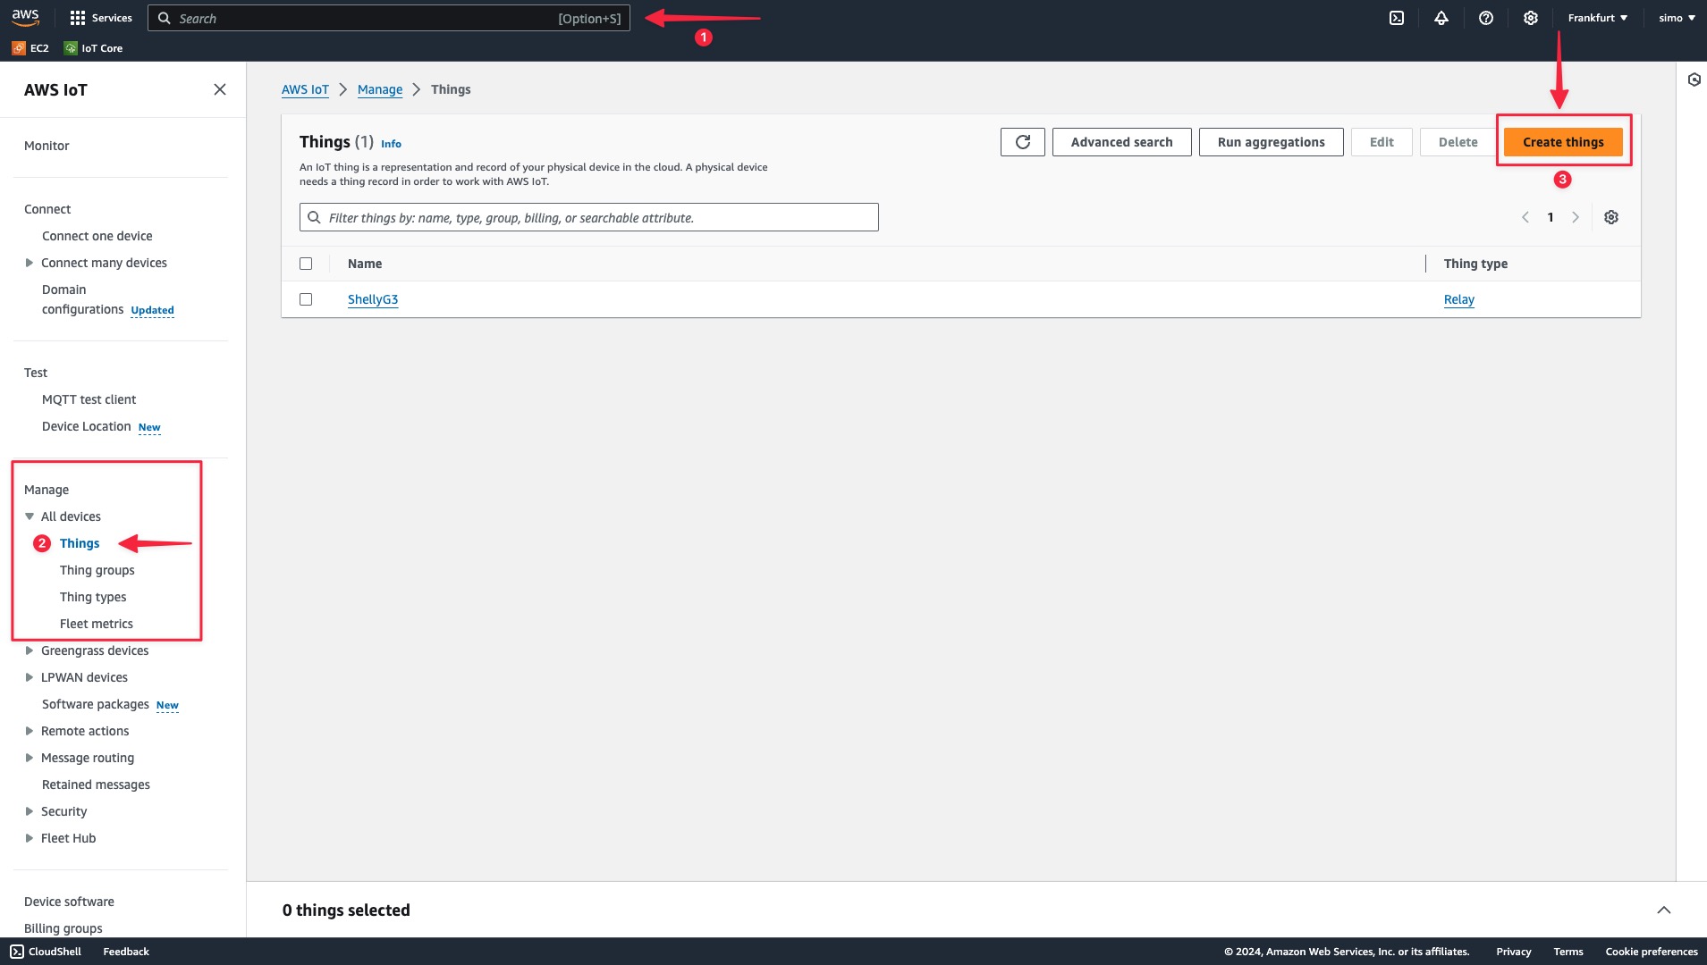Screen dimensions: 1707x965
Task: Click the filter things search field
Action: pyautogui.click(x=590, y=217)
